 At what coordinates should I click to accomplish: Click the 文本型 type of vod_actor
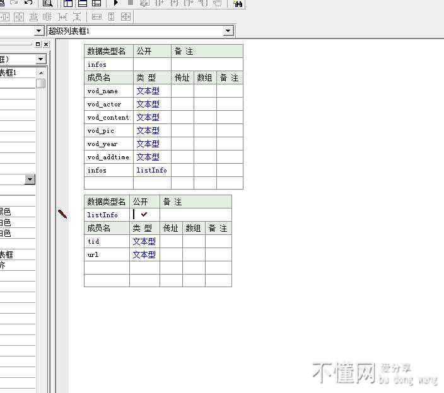148,104
